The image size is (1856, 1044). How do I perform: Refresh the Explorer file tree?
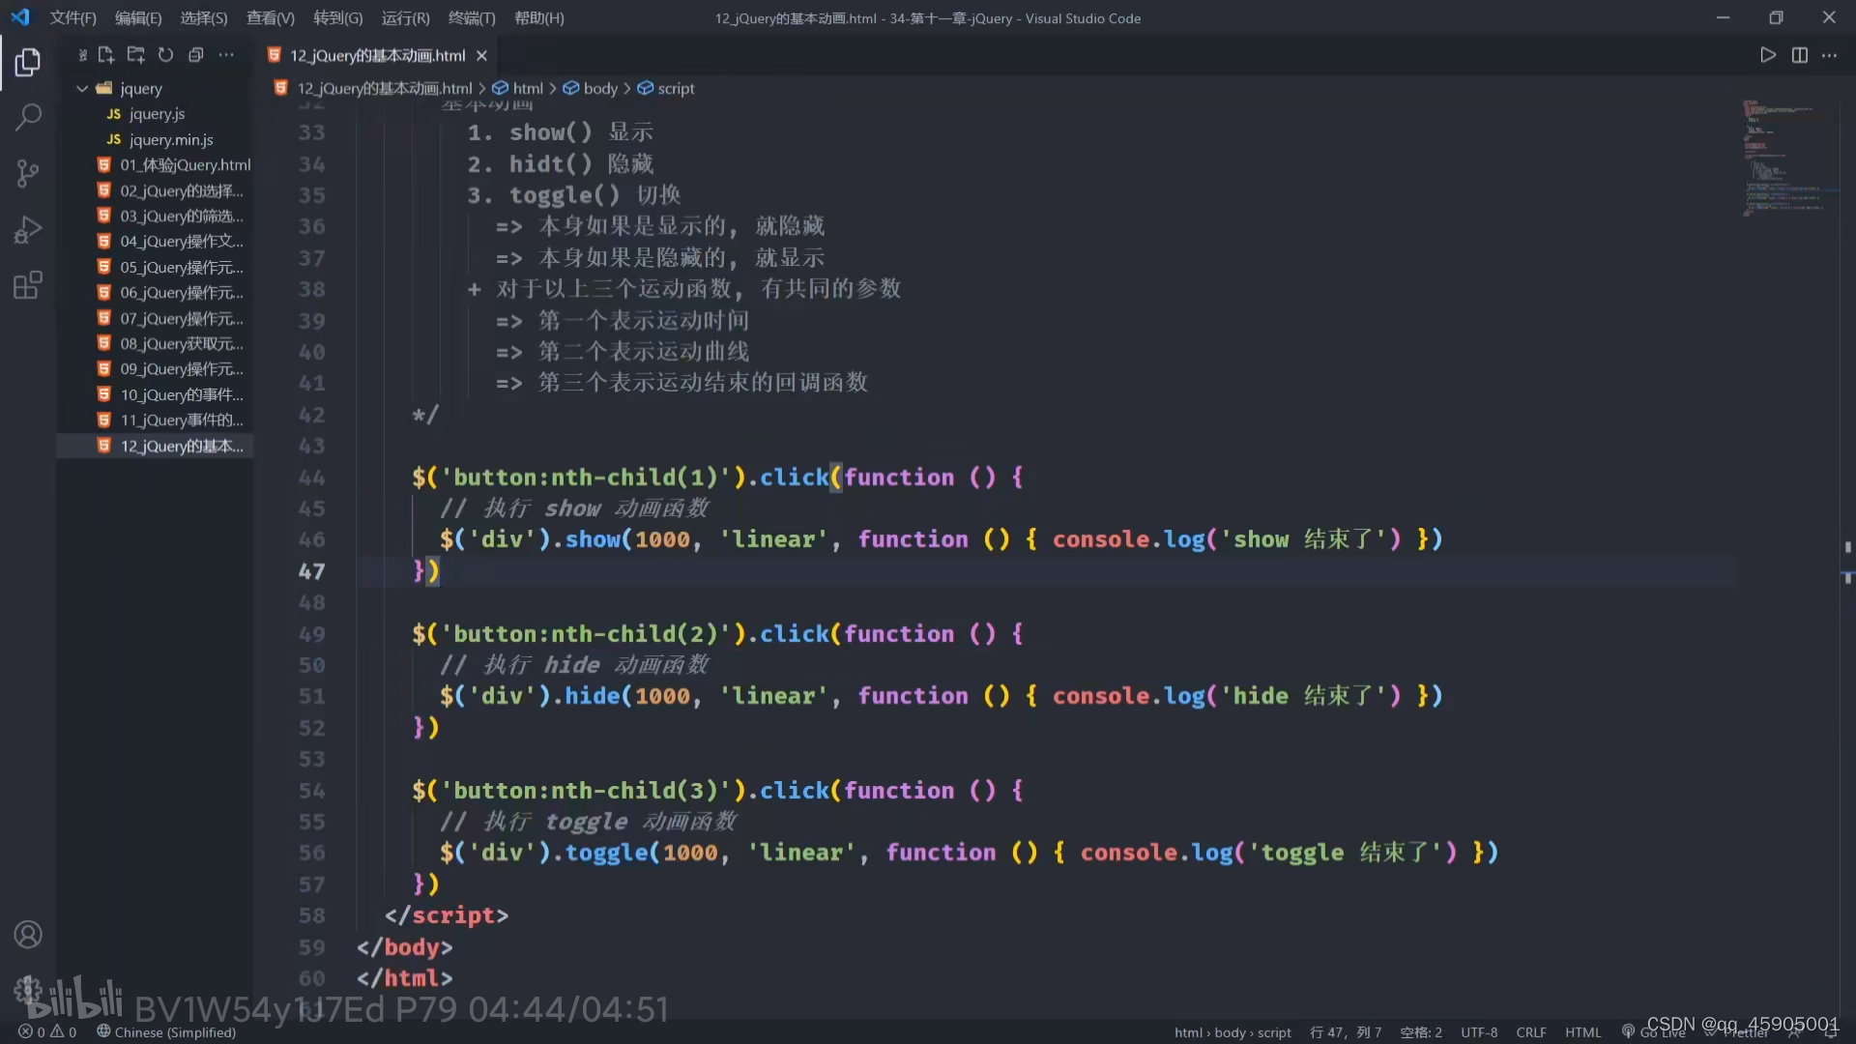coord(165,55)
